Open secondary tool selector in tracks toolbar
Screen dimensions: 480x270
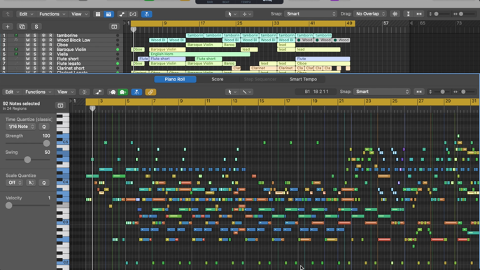[x=247, y=14]
